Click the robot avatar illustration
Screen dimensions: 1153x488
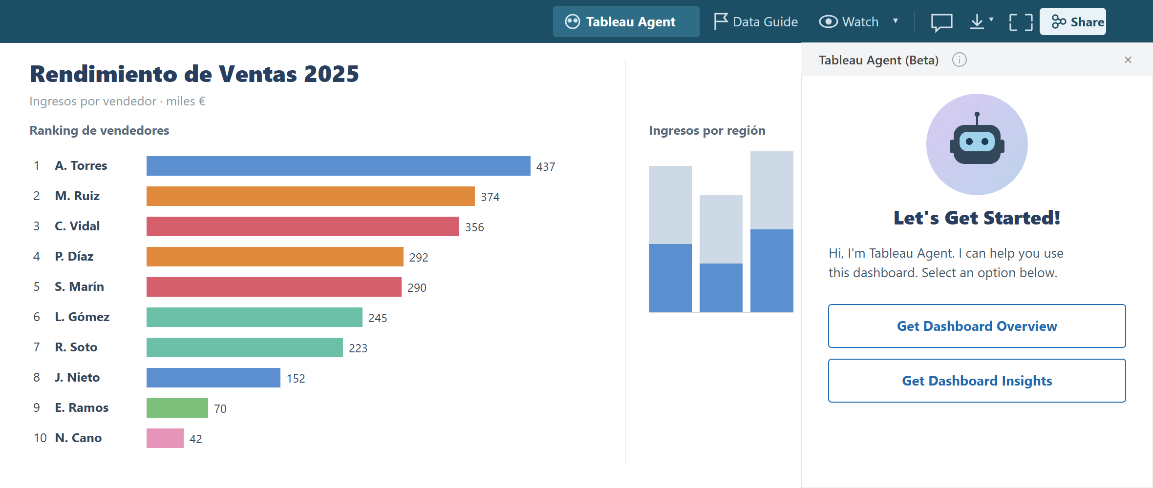(977, 144)
